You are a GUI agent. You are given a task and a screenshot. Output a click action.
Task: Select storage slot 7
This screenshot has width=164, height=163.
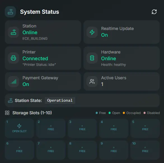pyautogui.click(x=51, y=150)
